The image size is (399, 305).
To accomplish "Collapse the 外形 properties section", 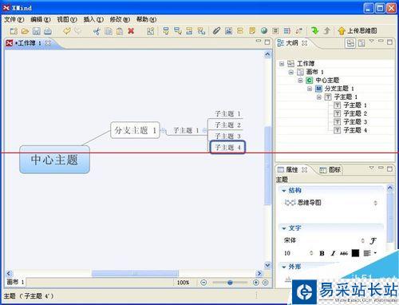I will (x=284, y=267).
